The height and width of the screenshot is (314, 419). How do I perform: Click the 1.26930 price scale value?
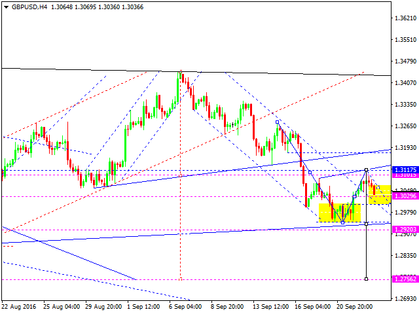tap(406, 299)
